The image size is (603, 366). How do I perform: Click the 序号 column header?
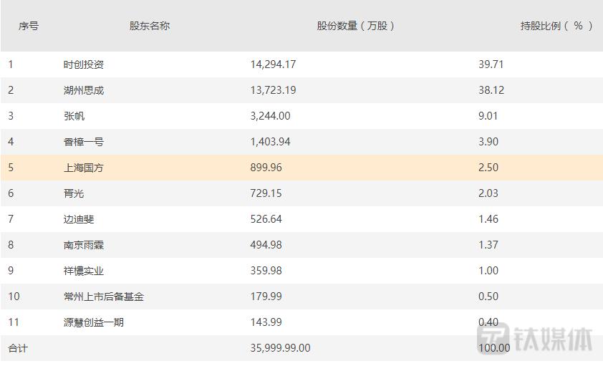pyautogui.click(x=29, y=26)
